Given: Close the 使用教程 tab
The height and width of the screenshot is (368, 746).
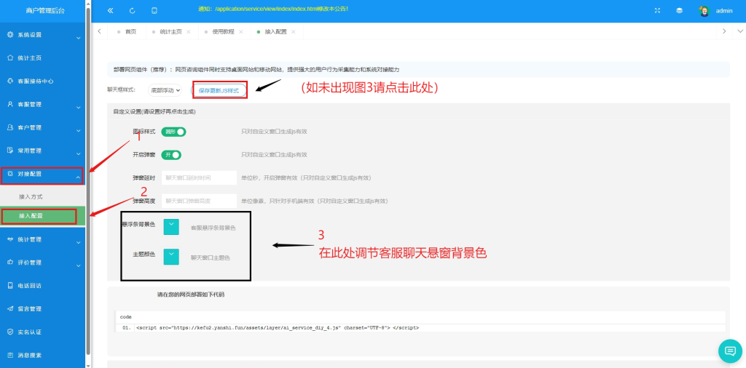Looking at the screenshot, I should pos(240,32).
